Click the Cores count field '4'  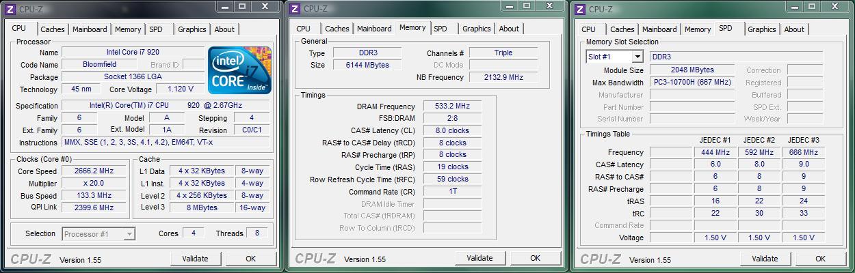pos(193,233)
